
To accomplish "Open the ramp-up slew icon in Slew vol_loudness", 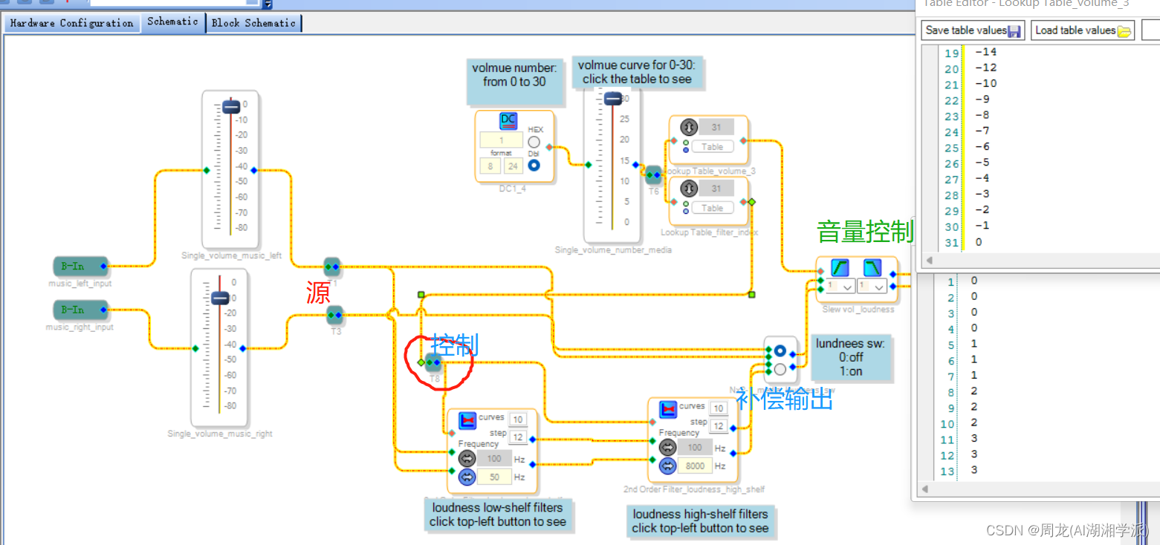I will click(840, 267).
